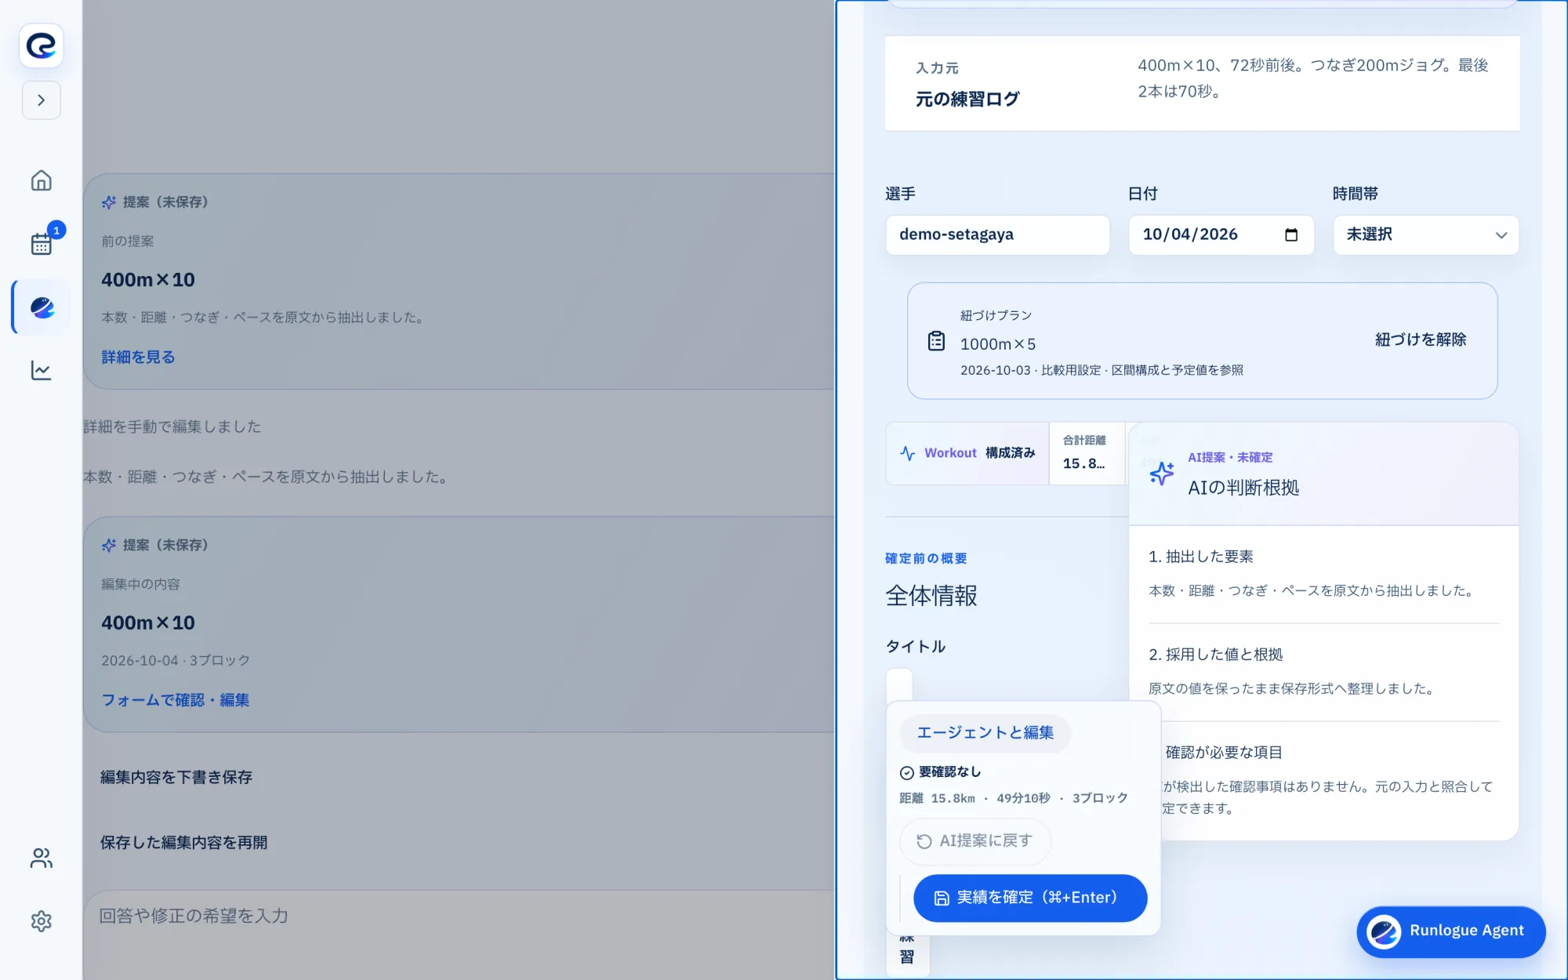Click the 選手 field demo-setagaya
Screen dimensions: 1568x980
997,234
